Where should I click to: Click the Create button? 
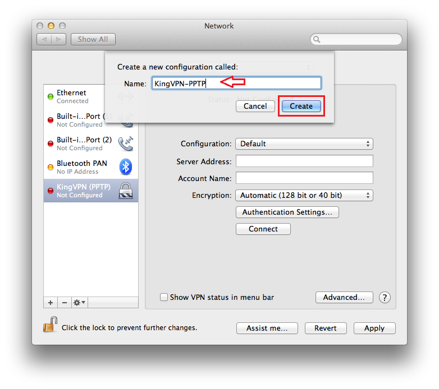(x=301, y=106)
